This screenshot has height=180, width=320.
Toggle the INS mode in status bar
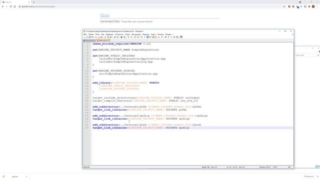coord(289,167)
